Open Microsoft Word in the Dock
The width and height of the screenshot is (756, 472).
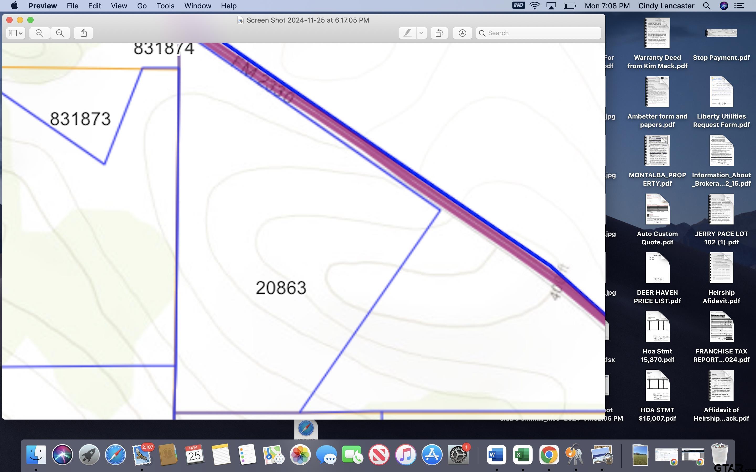pos(496,454)
